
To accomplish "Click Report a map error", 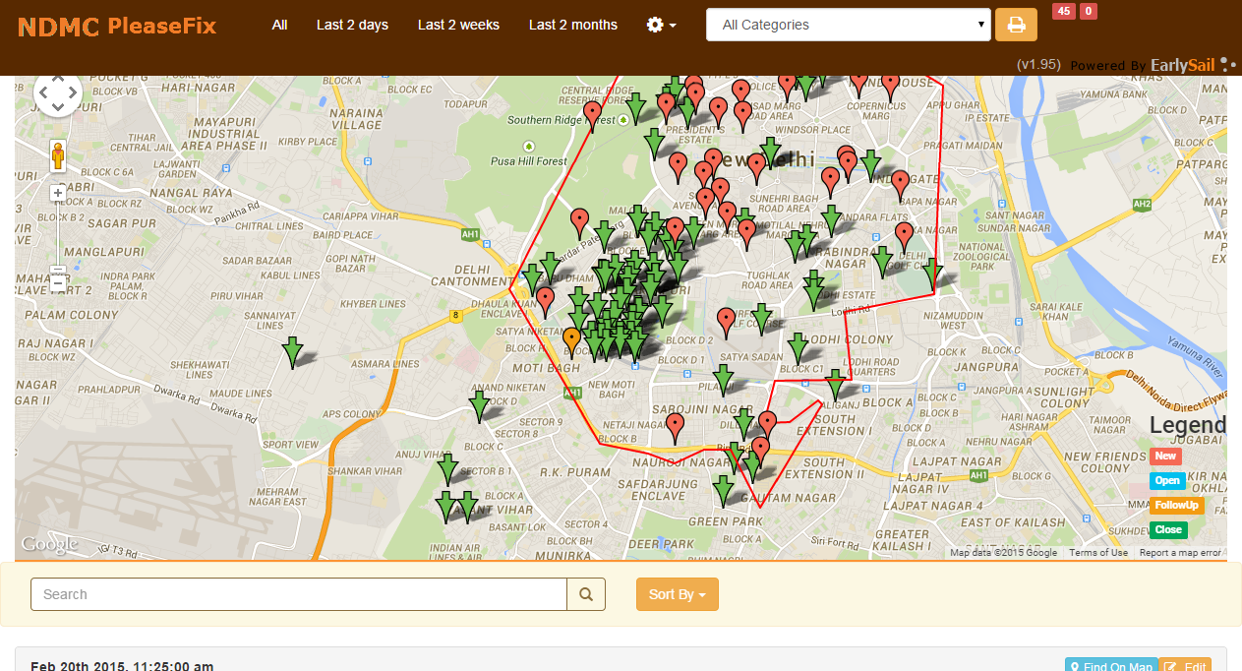I will [1180, 553].
